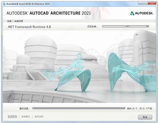Click the .NET Framework Runtime 4.8 label
159x124 pixels.
coord(29,27)
